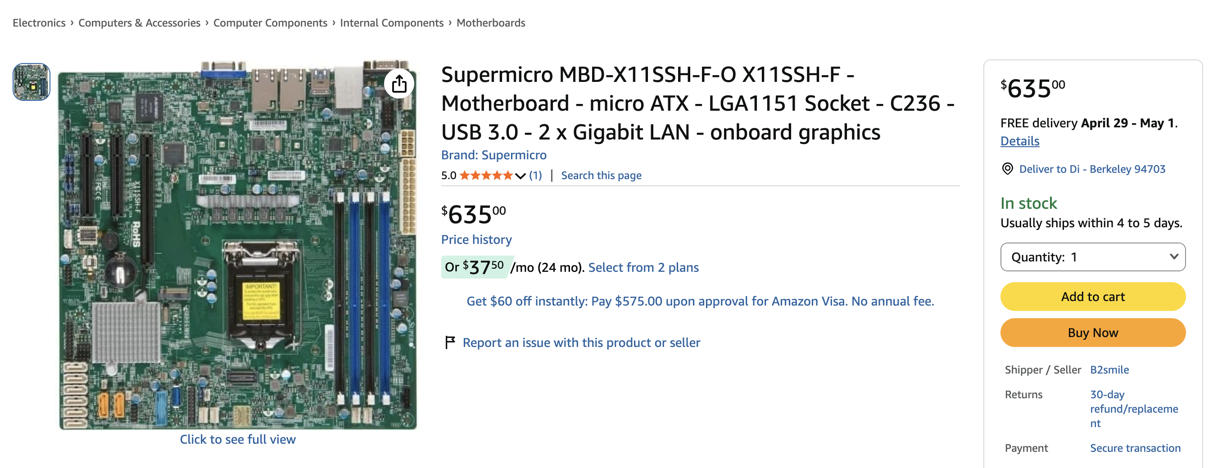Open the Quantity dropdown
Viewport: 1213px width, 468px height.
[x=1092, y=257]
